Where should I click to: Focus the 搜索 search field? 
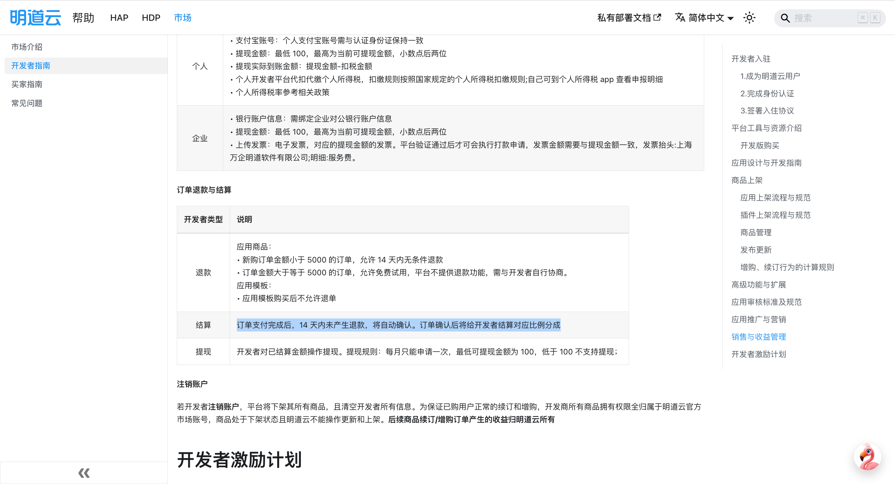pos(824,18)
